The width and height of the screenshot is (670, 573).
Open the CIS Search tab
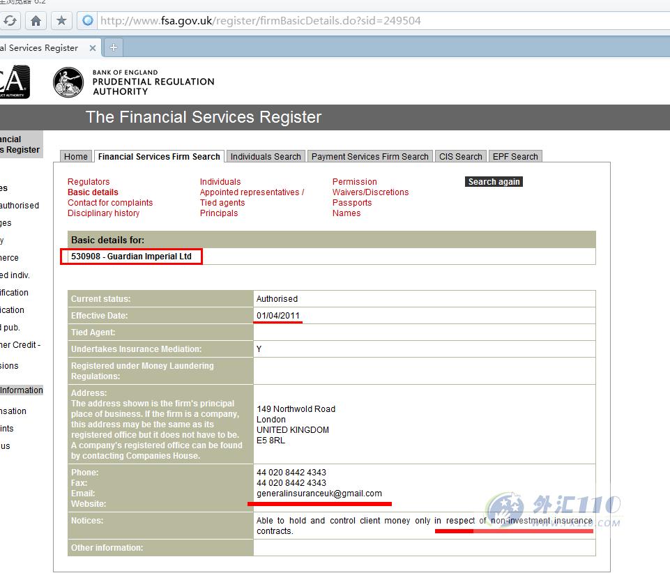(461, 156)
